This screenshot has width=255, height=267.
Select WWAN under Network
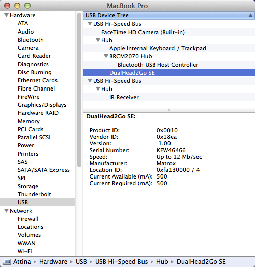(x=26, y=243)
